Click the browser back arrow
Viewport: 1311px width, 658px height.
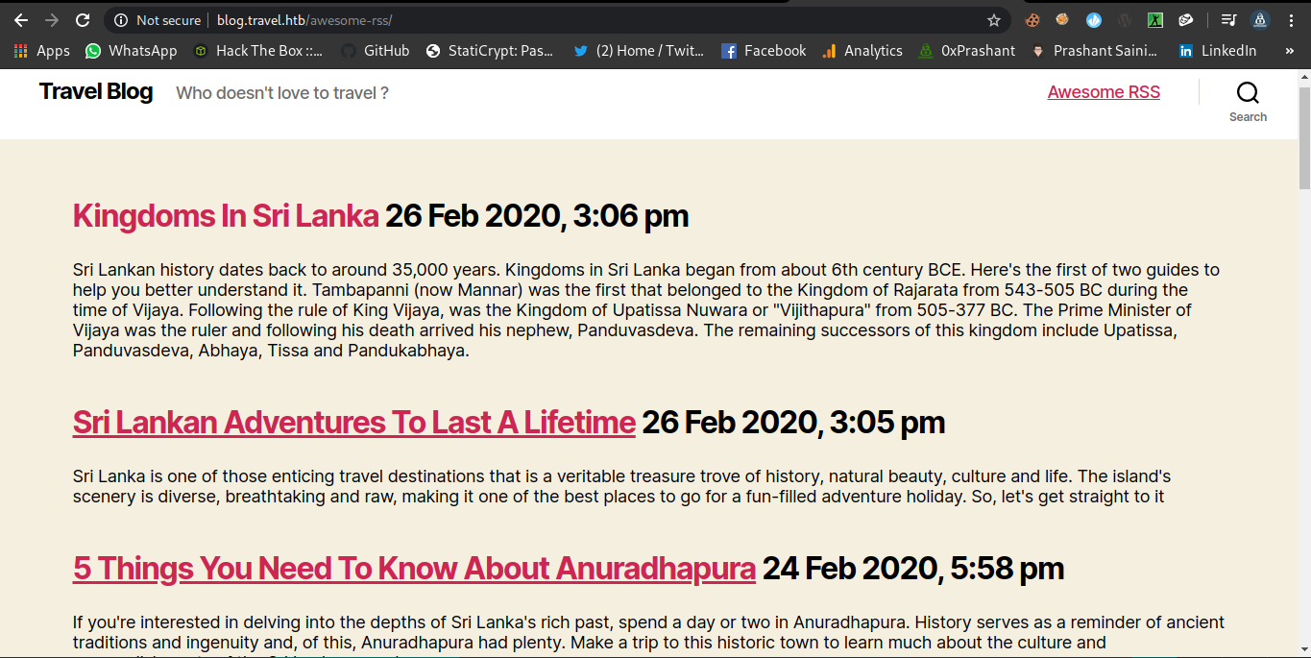[x=21, y=20]
